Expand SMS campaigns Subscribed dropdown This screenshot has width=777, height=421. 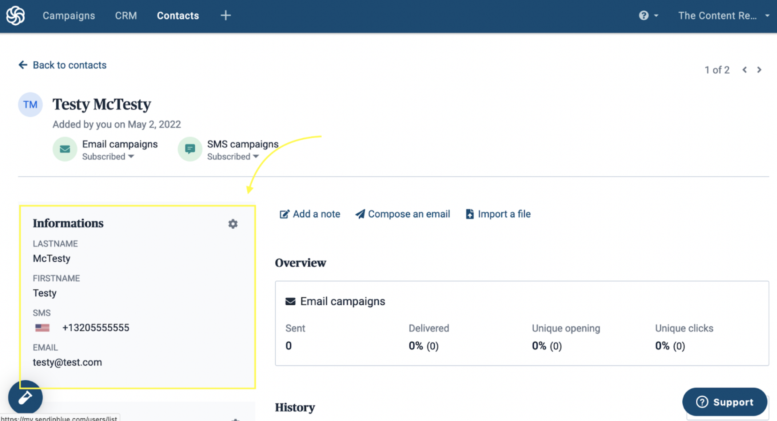tap(233, 157)
